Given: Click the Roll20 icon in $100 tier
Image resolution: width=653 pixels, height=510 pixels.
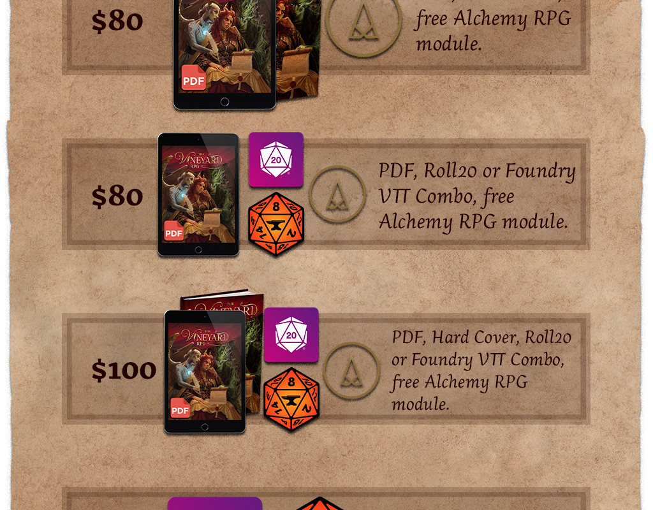Looking at the screenshot, I should click(291, 335).
